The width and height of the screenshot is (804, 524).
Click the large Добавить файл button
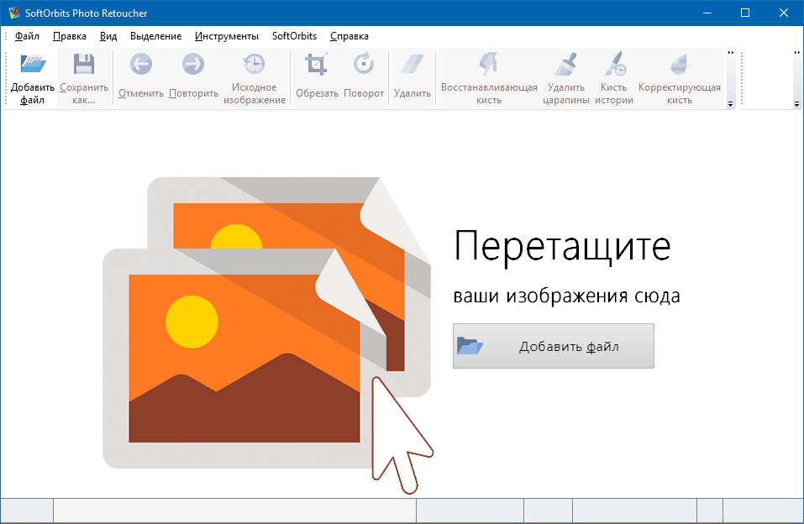pyautogui.click(x=553, y=346)
